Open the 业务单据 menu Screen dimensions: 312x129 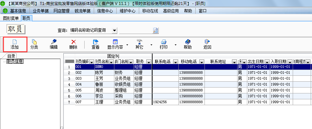pos(41,11)
